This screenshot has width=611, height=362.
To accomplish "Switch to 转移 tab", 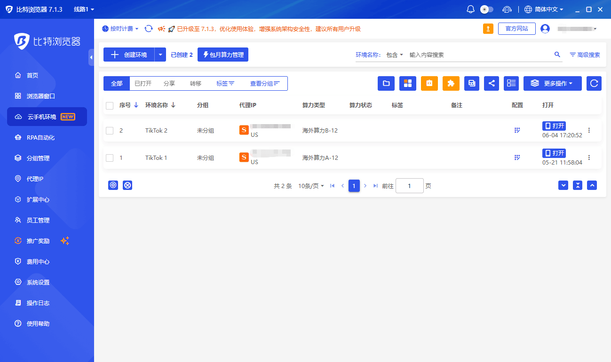I will coord(196,83).
